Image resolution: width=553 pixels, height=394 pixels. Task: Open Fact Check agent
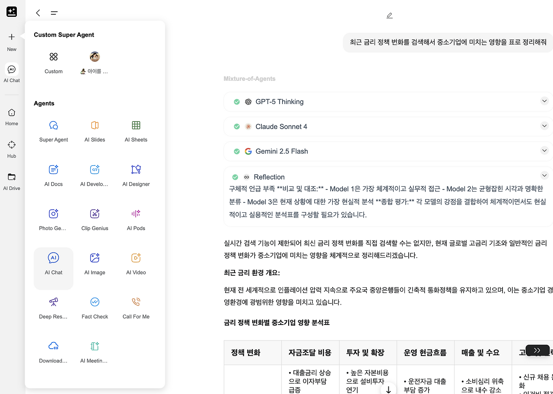coord(95,308)
